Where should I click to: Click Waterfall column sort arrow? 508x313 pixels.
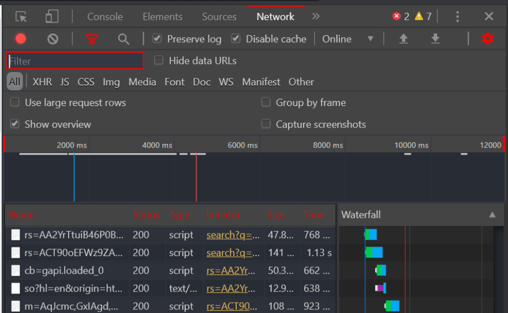pos(492,214)
